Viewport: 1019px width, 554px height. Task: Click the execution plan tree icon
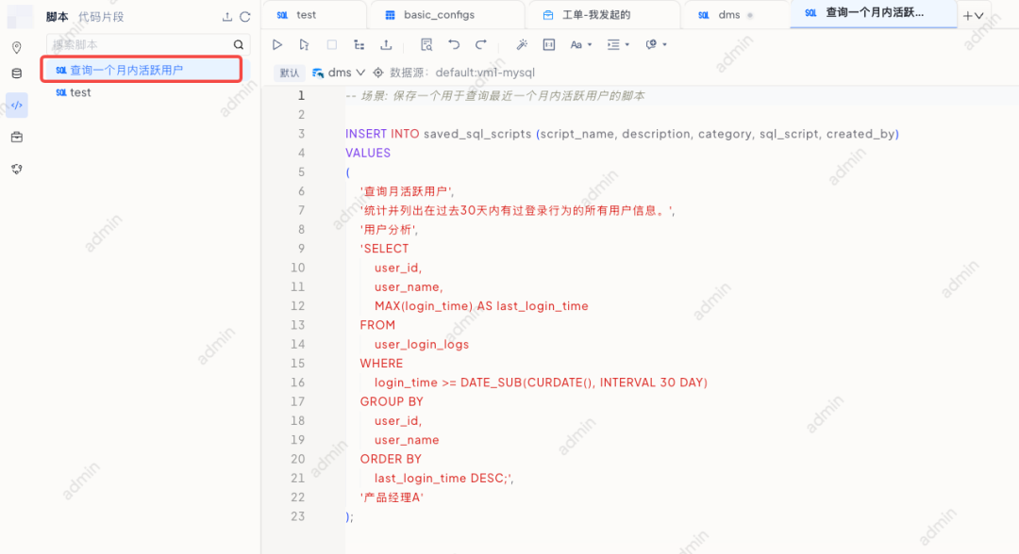click(359, 45)
